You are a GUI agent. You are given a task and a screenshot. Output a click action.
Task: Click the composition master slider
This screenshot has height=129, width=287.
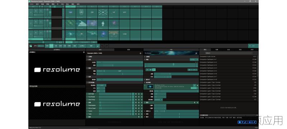pos(120,62)
